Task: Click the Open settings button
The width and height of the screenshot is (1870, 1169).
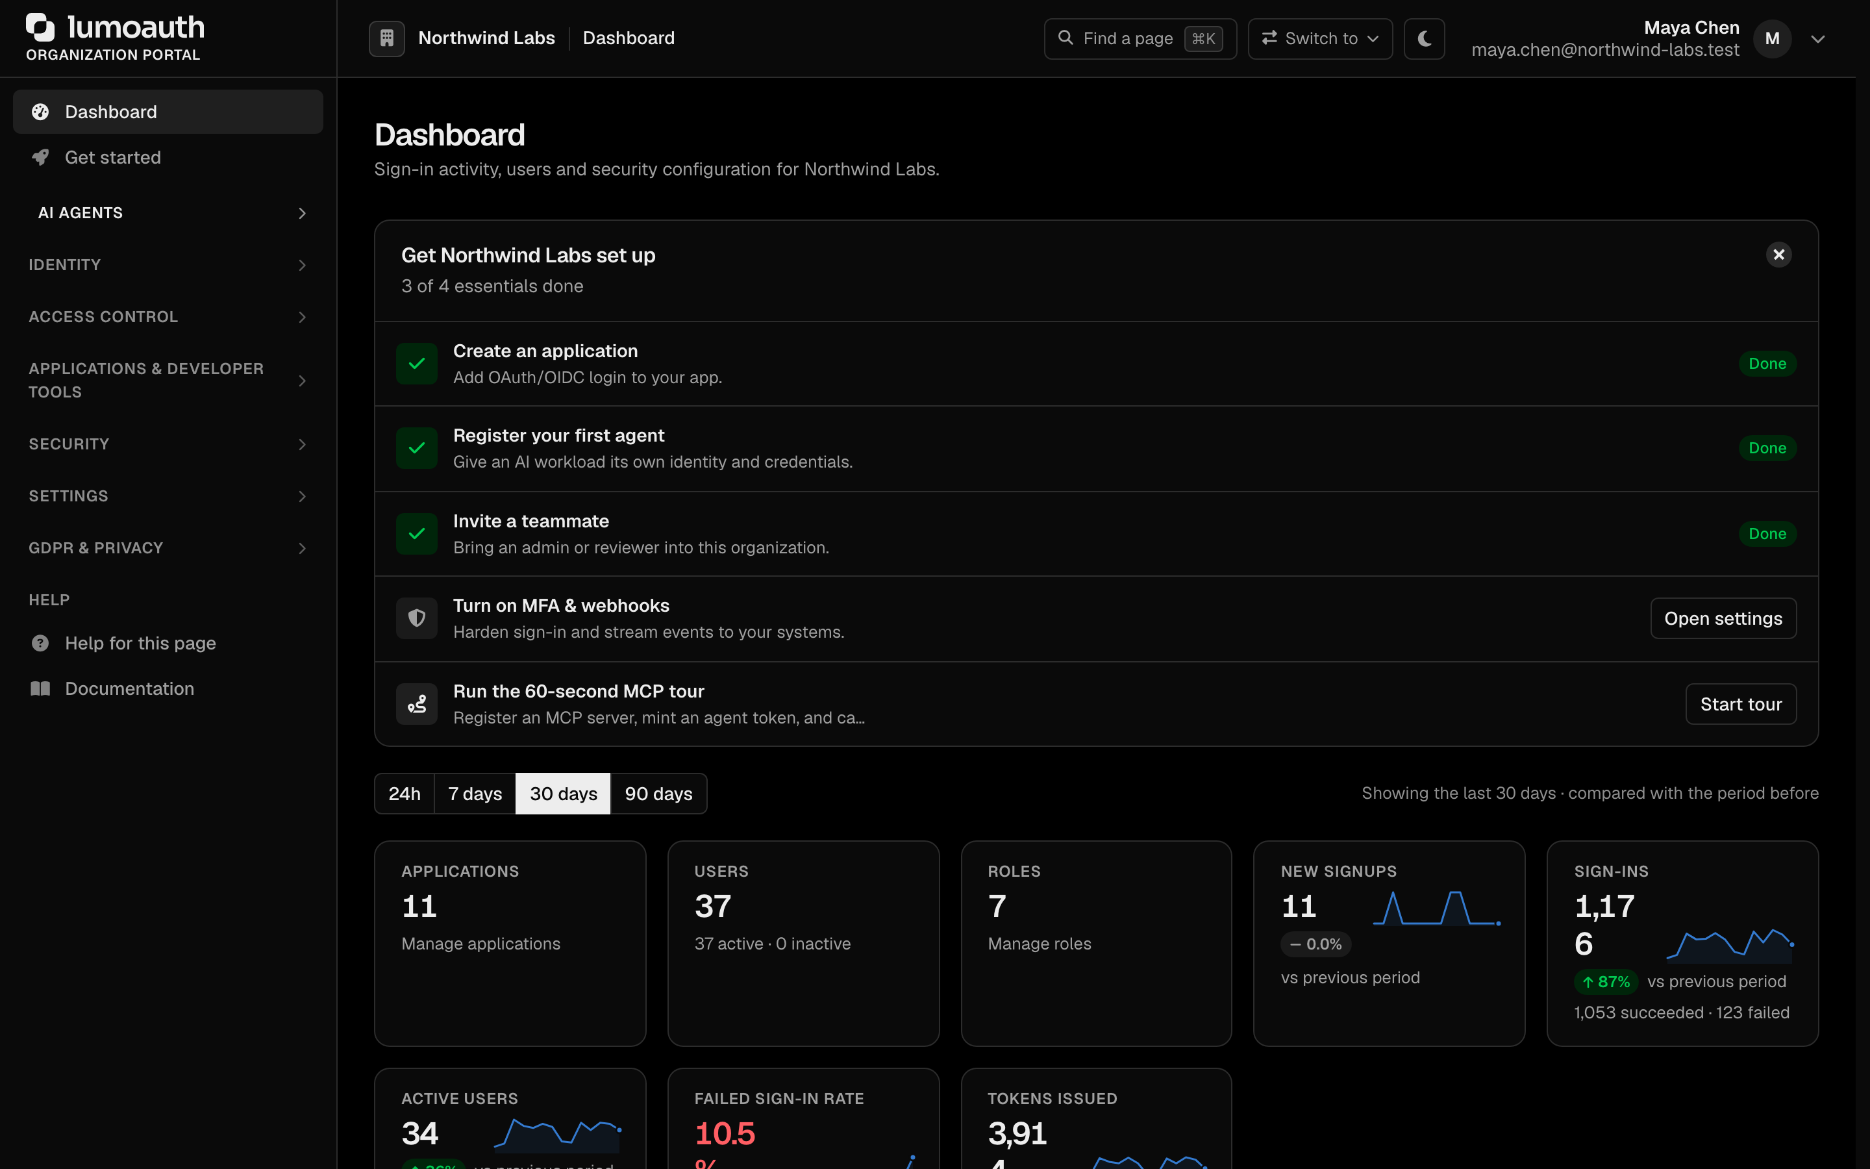Action: [1723, 618]
